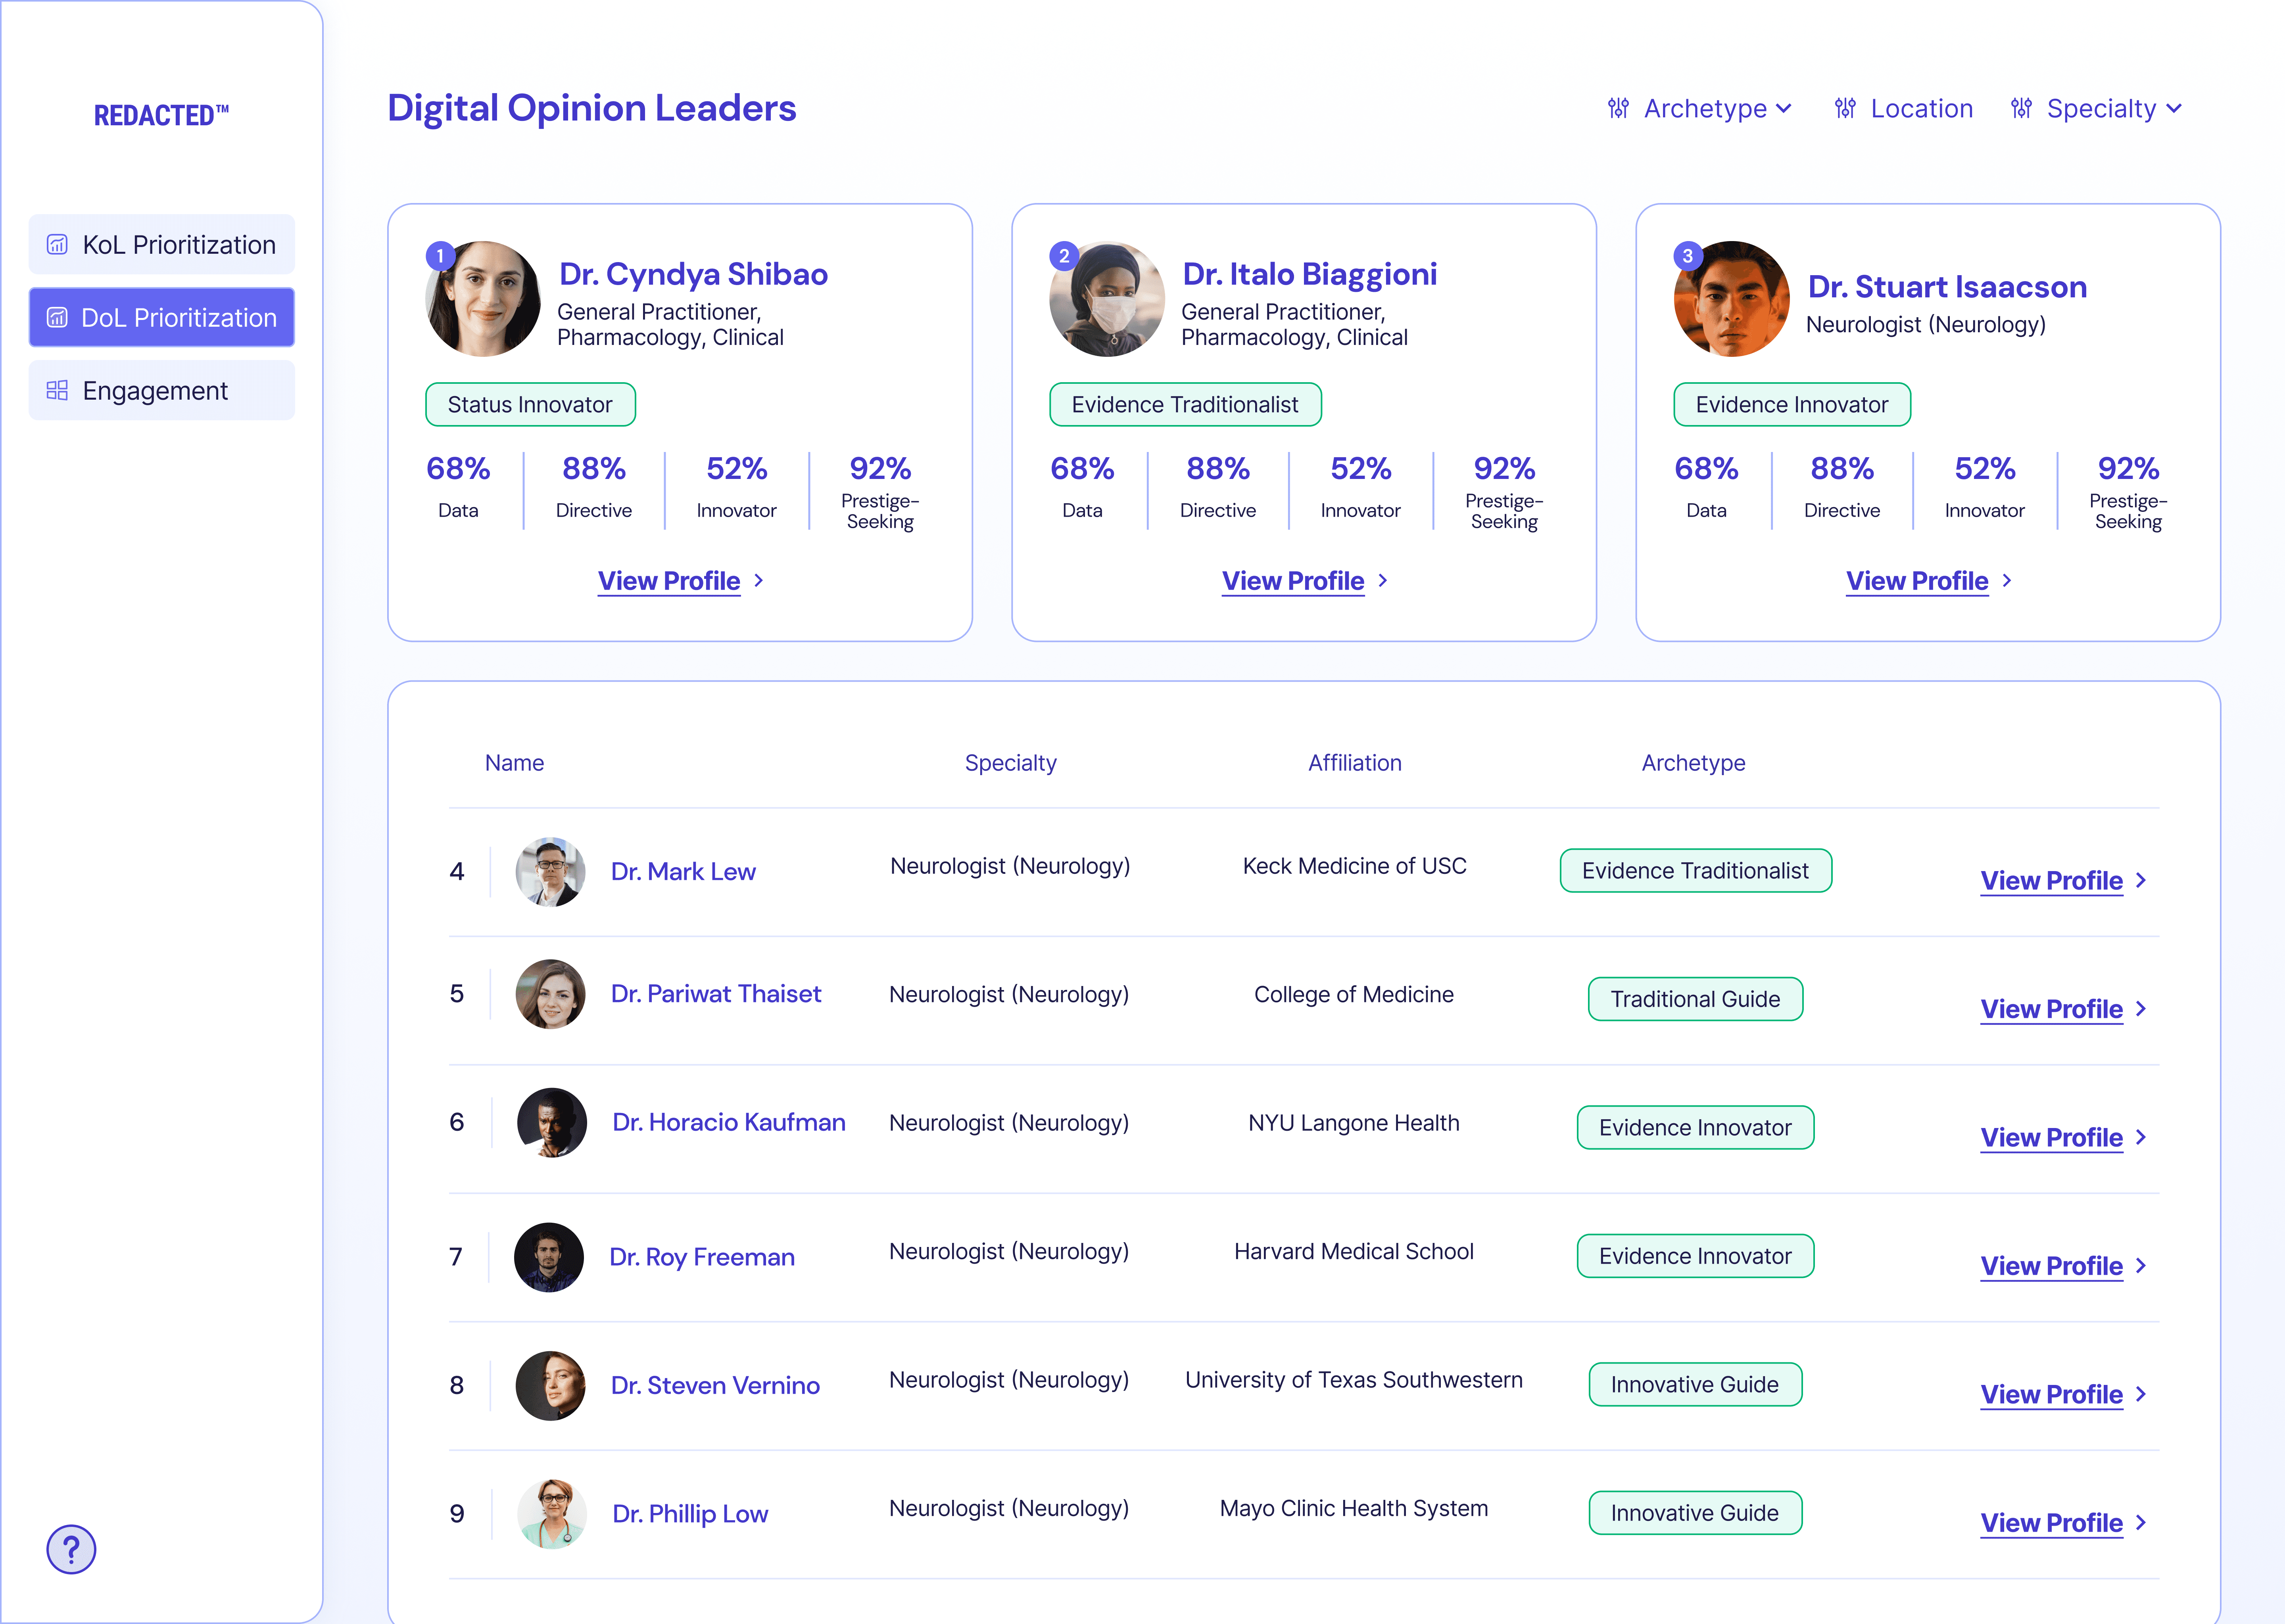The height and width of the screenshot is (1624, 2285).
Task: View profile of Dr. Stuart Isaacson
Action: point(1918,581)
